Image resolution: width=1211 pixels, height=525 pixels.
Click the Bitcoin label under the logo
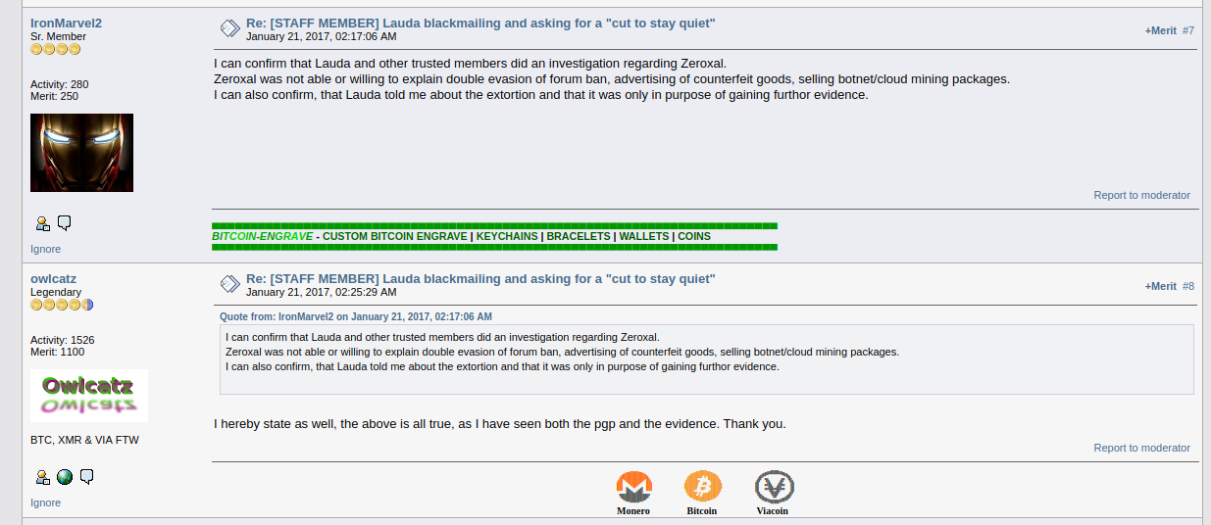(702, 510)
